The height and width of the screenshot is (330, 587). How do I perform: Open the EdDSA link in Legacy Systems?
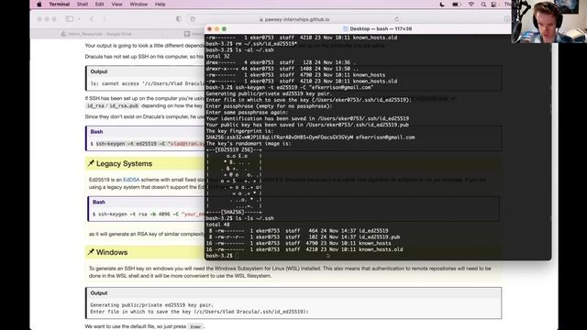131,180
